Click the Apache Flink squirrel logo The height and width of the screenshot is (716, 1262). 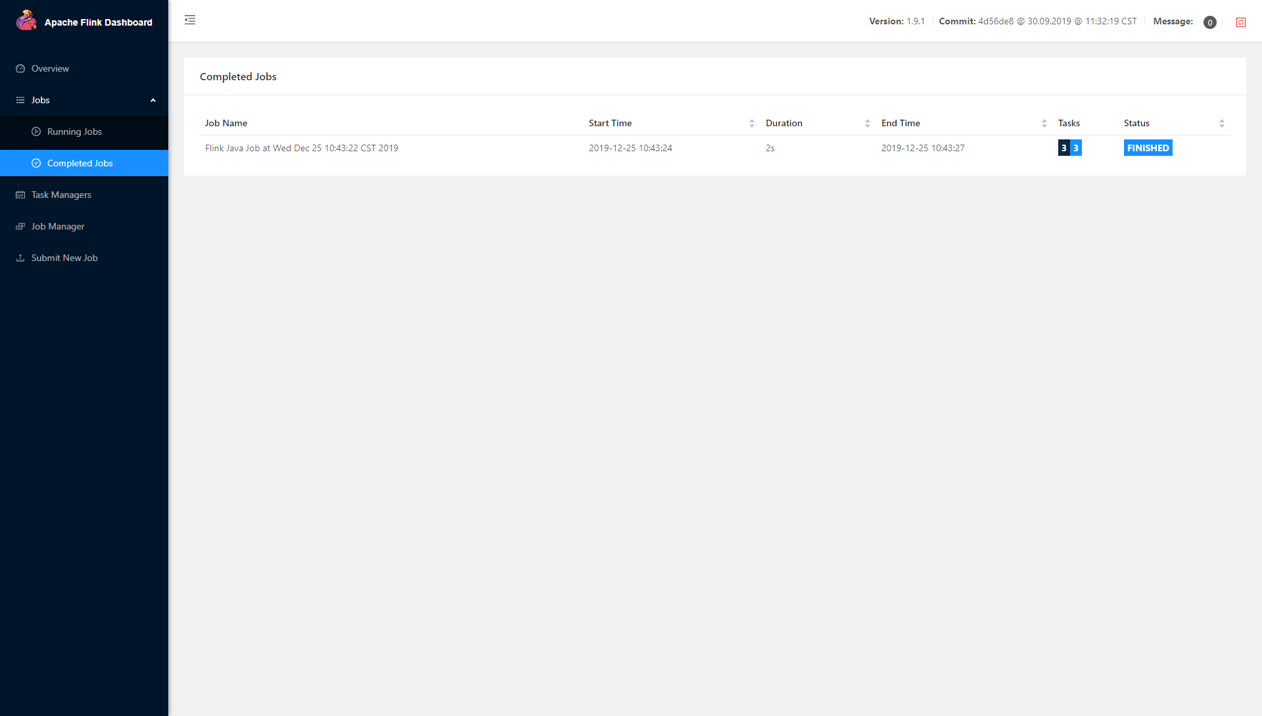26,20
